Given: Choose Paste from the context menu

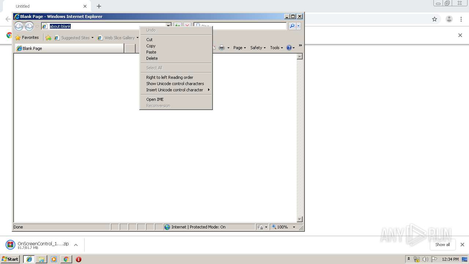Looking at the screenshot, I should 176,52.
